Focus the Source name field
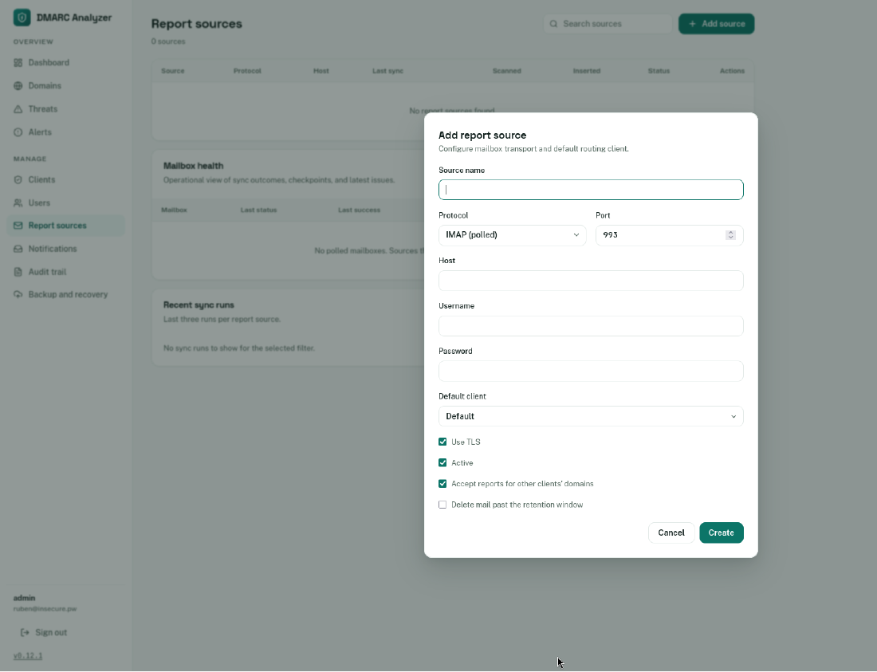Screen dimensions: 877x672 [x=591, y=190]
